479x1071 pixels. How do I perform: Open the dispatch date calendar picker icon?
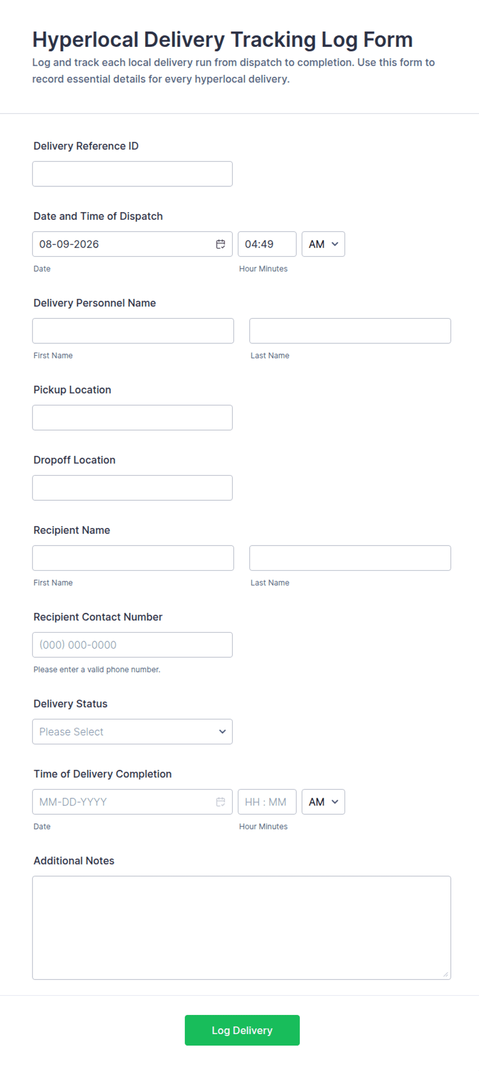click(220, 244)
